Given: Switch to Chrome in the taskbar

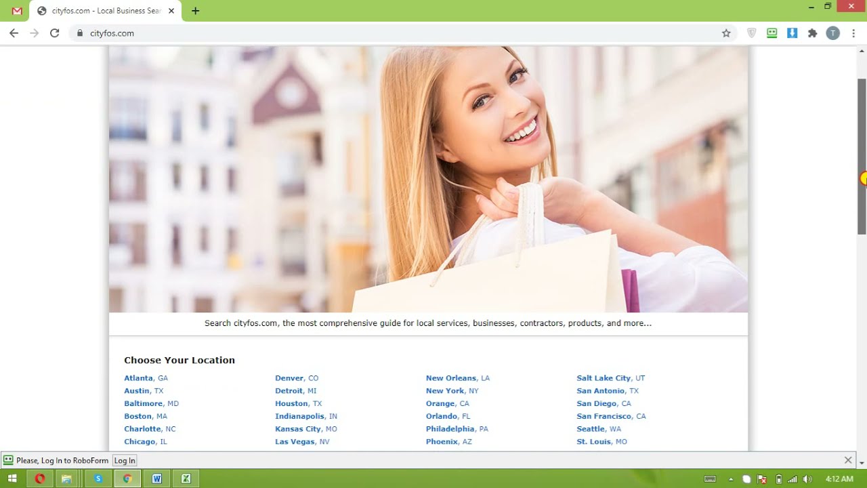Looking at the screenshot, I should point(127,479).
